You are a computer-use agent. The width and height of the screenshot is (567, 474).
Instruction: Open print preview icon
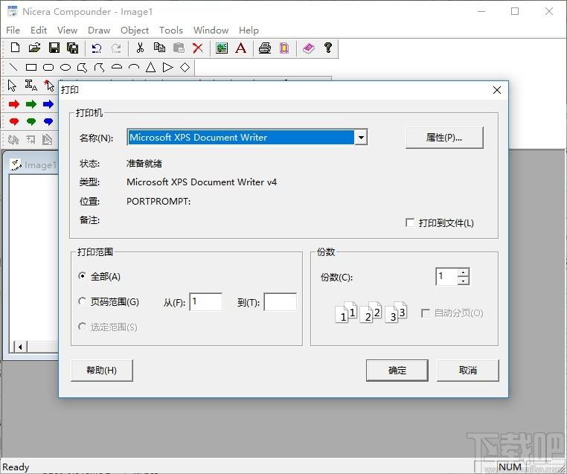tap(284, 48)
